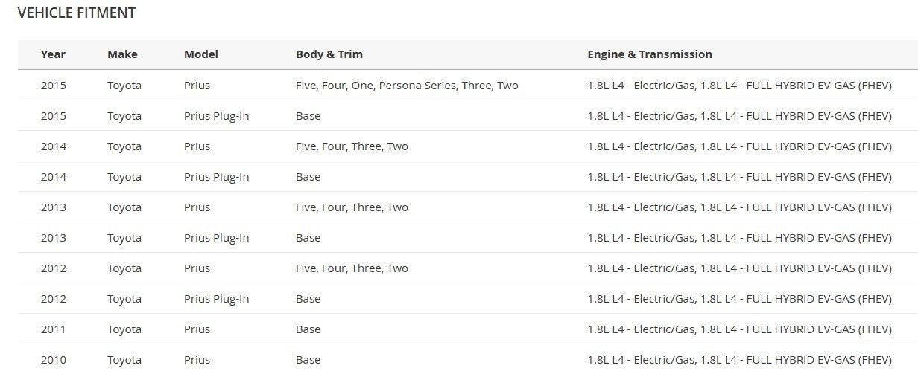Click the 2013 Prius Five, Four, Three, Two trim
Viewport: 918px width, 374px height.
pyautogui.click(x=352, y=207)
